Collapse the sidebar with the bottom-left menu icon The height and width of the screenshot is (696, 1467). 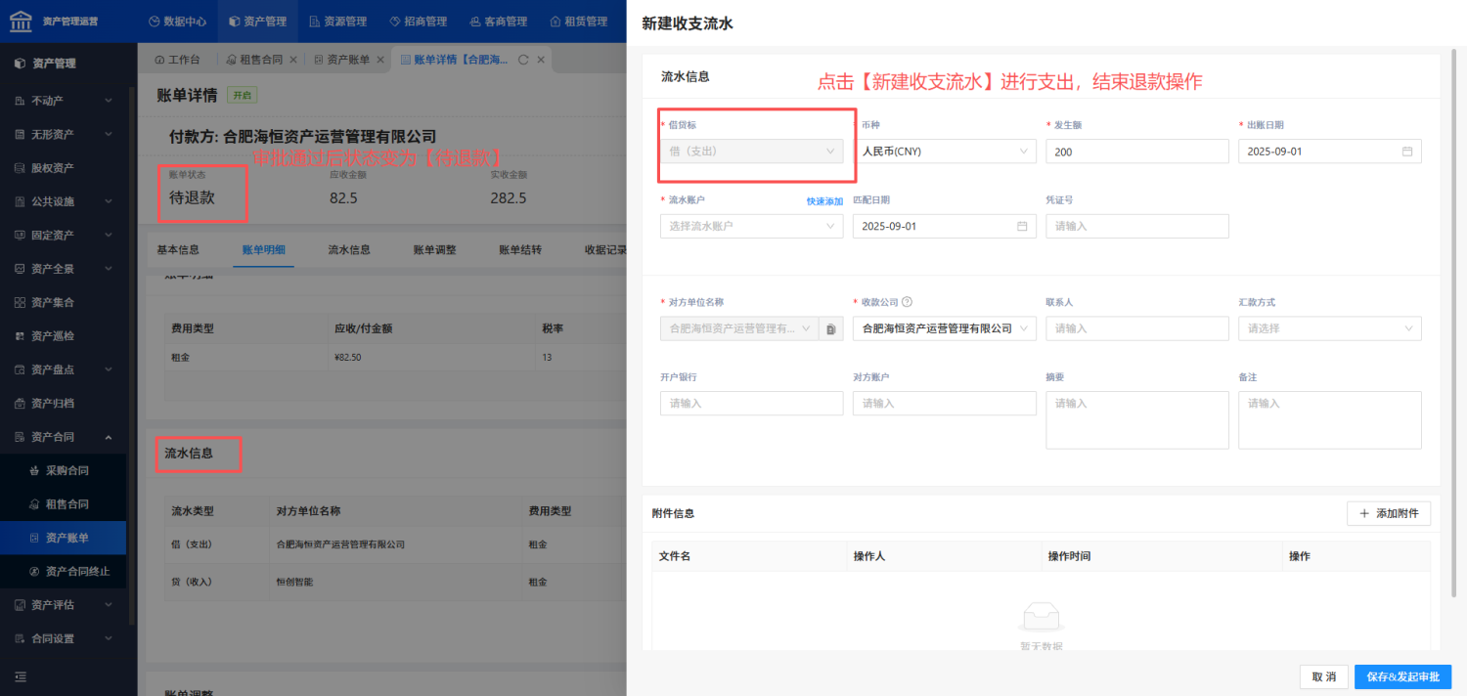pos(21,676)
